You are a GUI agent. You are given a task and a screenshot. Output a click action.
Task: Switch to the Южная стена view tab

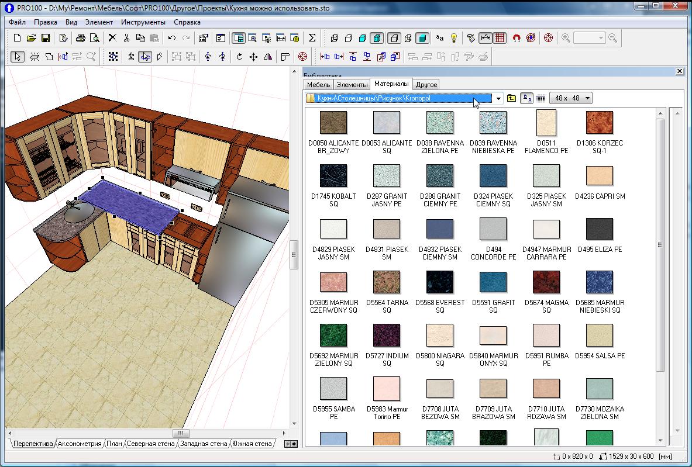click(252, 444)
